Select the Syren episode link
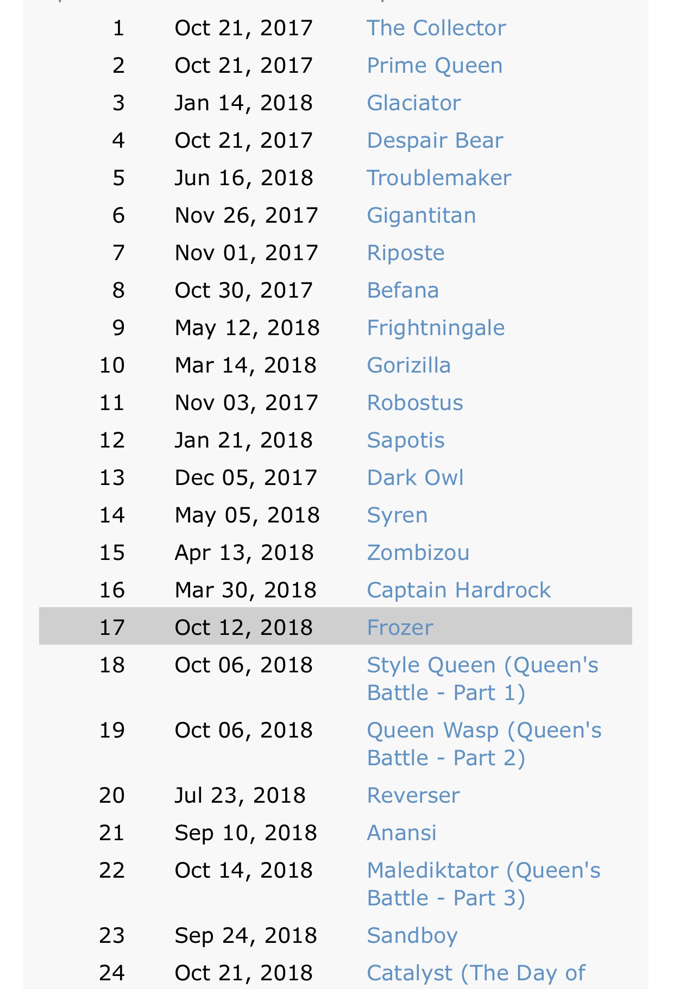 tap(397, 515)
